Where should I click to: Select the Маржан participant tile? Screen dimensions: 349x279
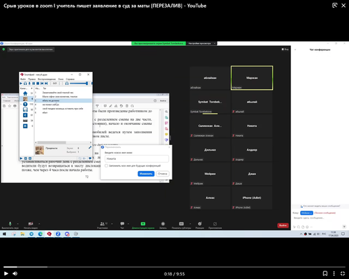tap(252, 78)
